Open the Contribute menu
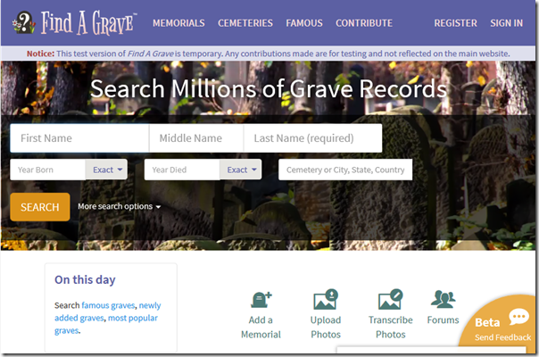This screenshot has height=357, width=539. (364, 23)
